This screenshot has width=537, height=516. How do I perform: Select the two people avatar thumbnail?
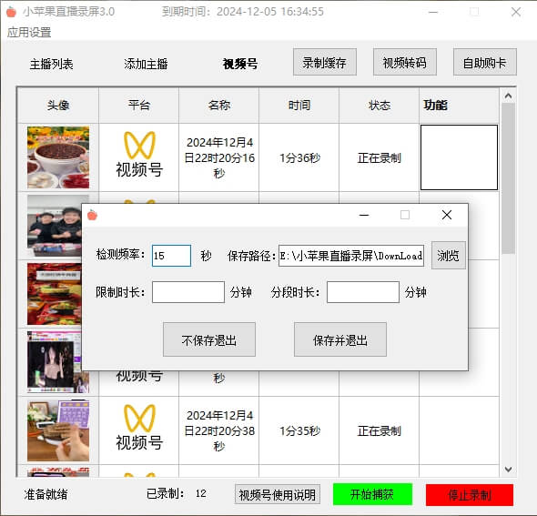point(54,226)
